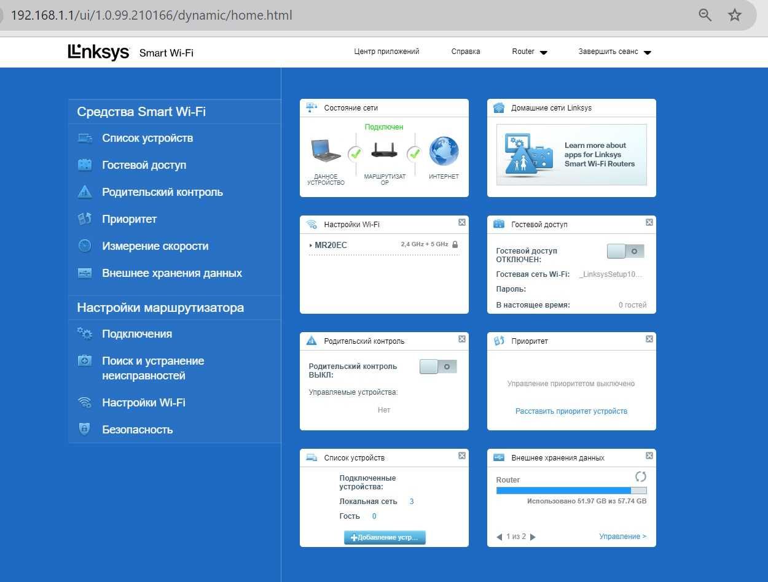Click the Linksys logo in header
Image resolution: width=768 pixels, height=582 pixels.
99,52
